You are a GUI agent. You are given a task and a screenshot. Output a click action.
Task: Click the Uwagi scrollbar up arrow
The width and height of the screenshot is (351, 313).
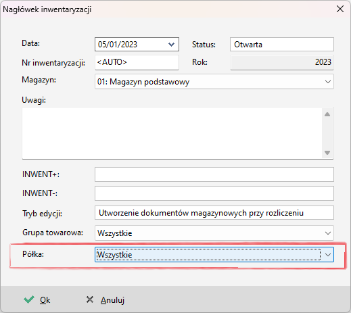click(327, 114)
